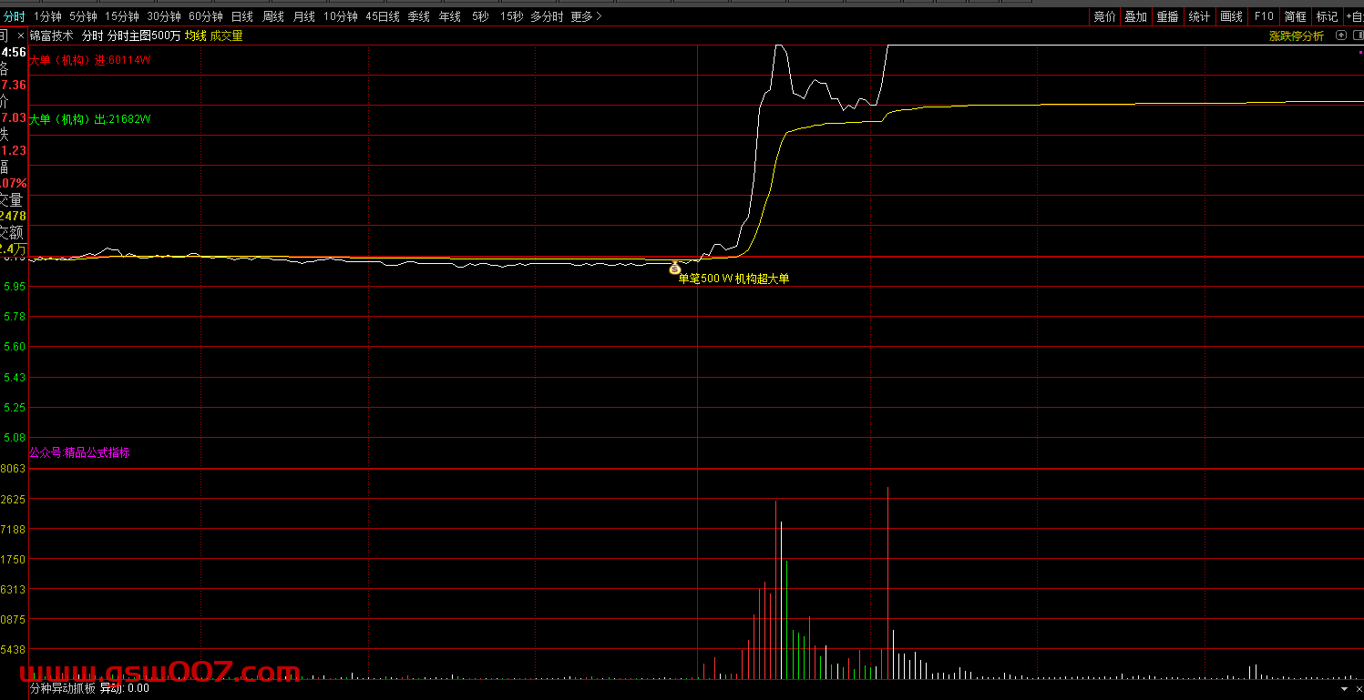Open the 画线 drawing tool

click(1231, 16)
